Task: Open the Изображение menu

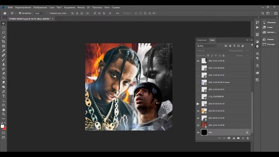Action: pos(40,7)
